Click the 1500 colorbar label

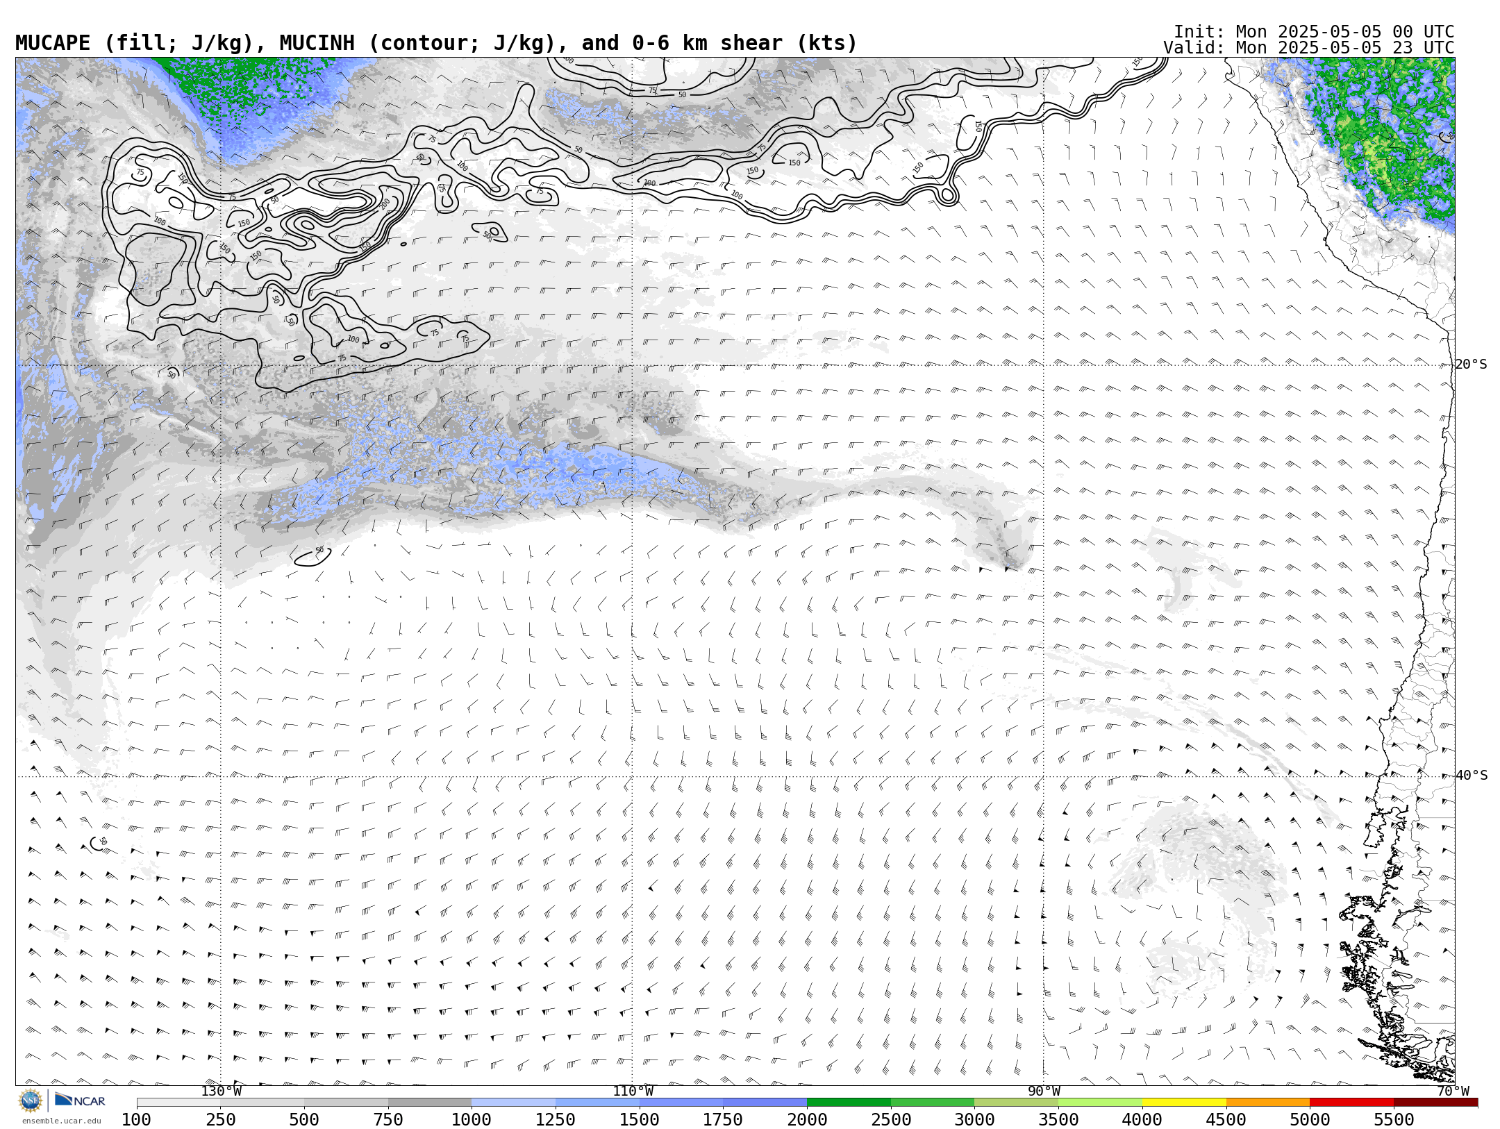(x=640, y=1120)
